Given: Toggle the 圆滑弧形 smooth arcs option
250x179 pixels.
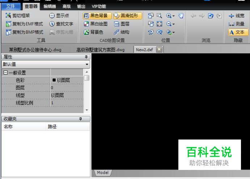Looking at the screenshot, I should click(128, 16).
